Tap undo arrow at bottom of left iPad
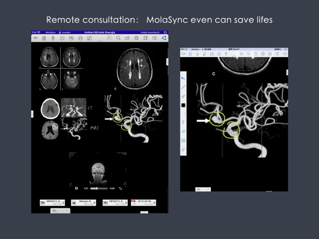The height and width of the screenshot is (239, 319). point(55,211)
